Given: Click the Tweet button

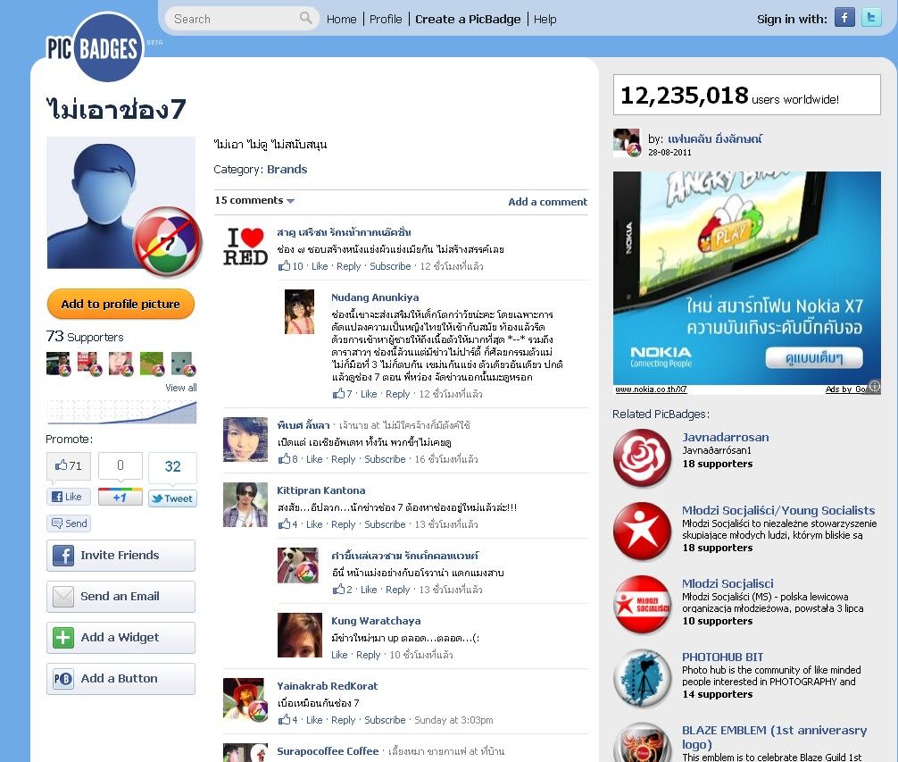Looking at the screenshot, I should pos(172,498).
